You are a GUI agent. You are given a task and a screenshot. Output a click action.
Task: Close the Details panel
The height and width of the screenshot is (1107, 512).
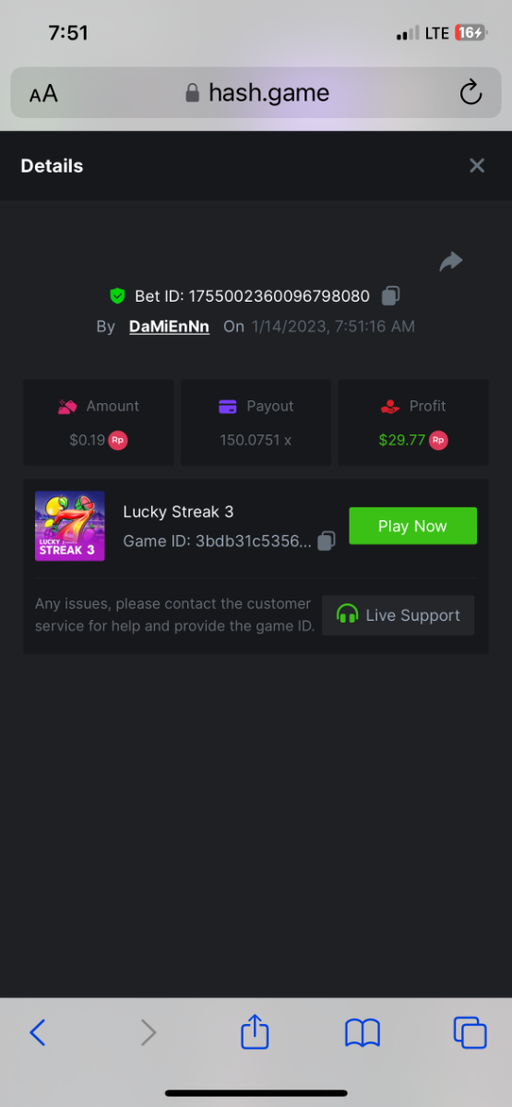tap(477, 166)
